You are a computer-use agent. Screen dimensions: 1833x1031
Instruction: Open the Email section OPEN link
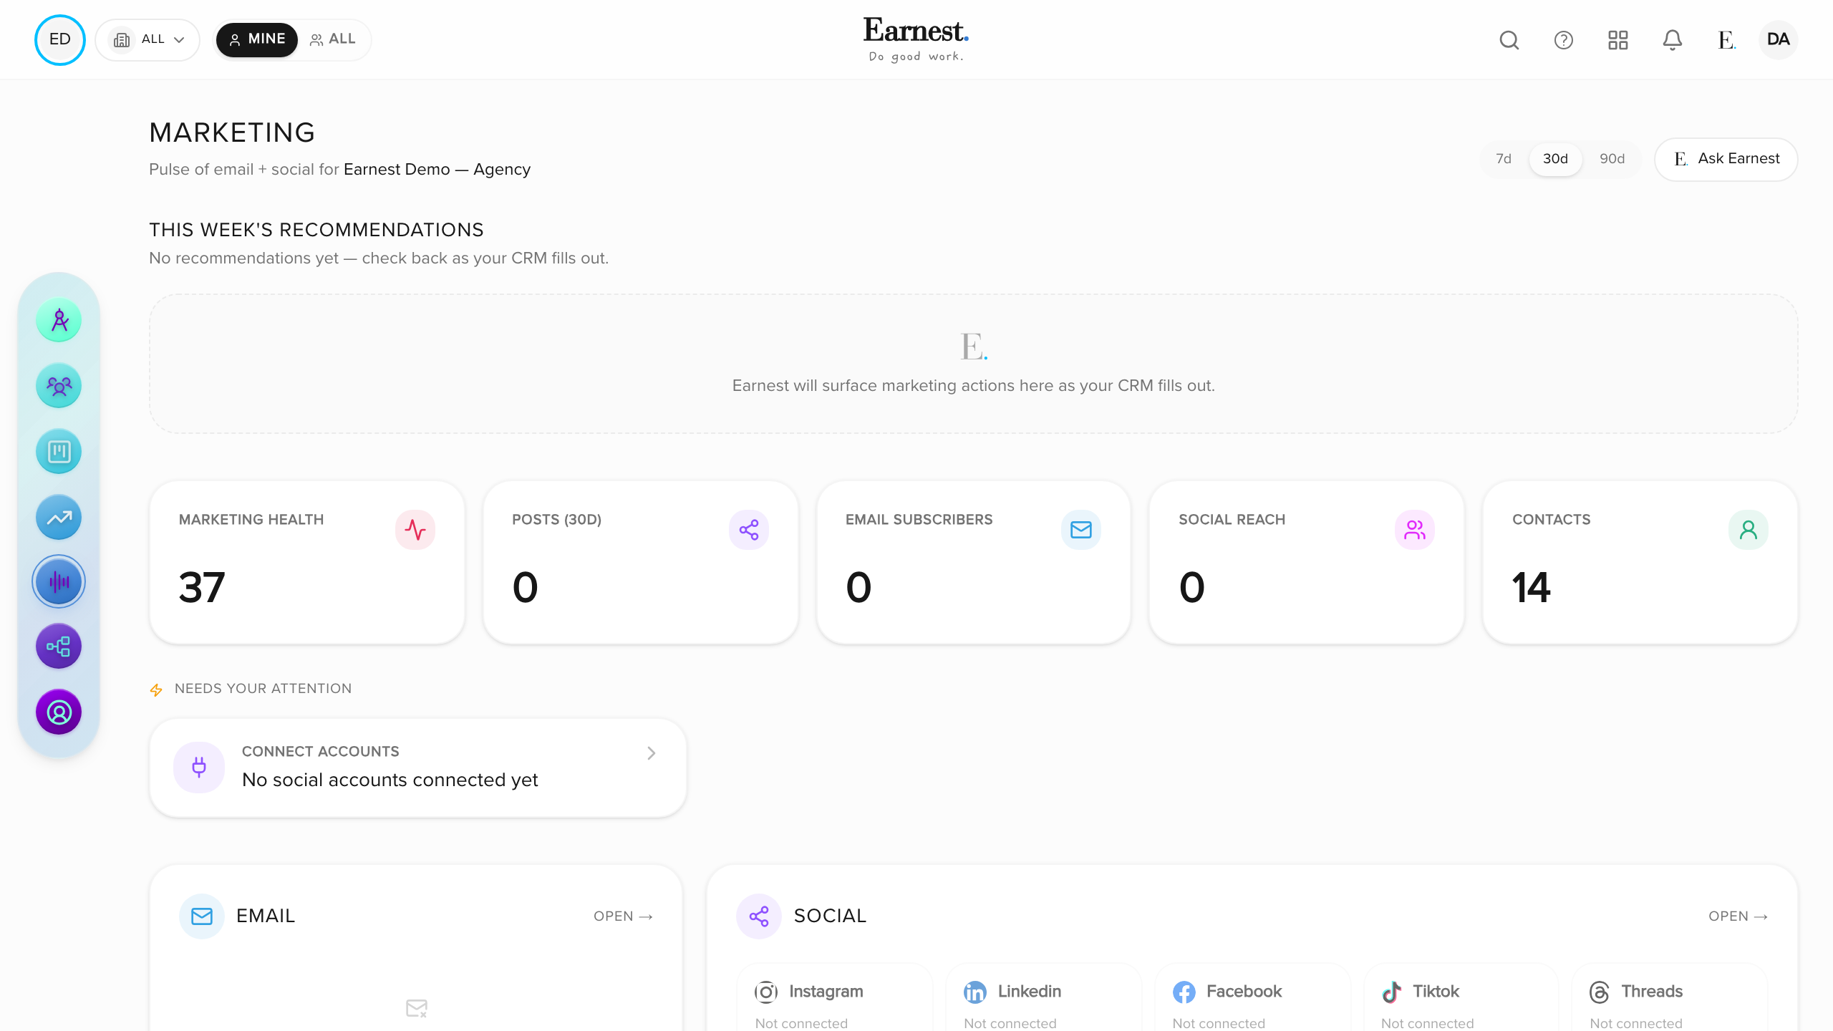623,916
